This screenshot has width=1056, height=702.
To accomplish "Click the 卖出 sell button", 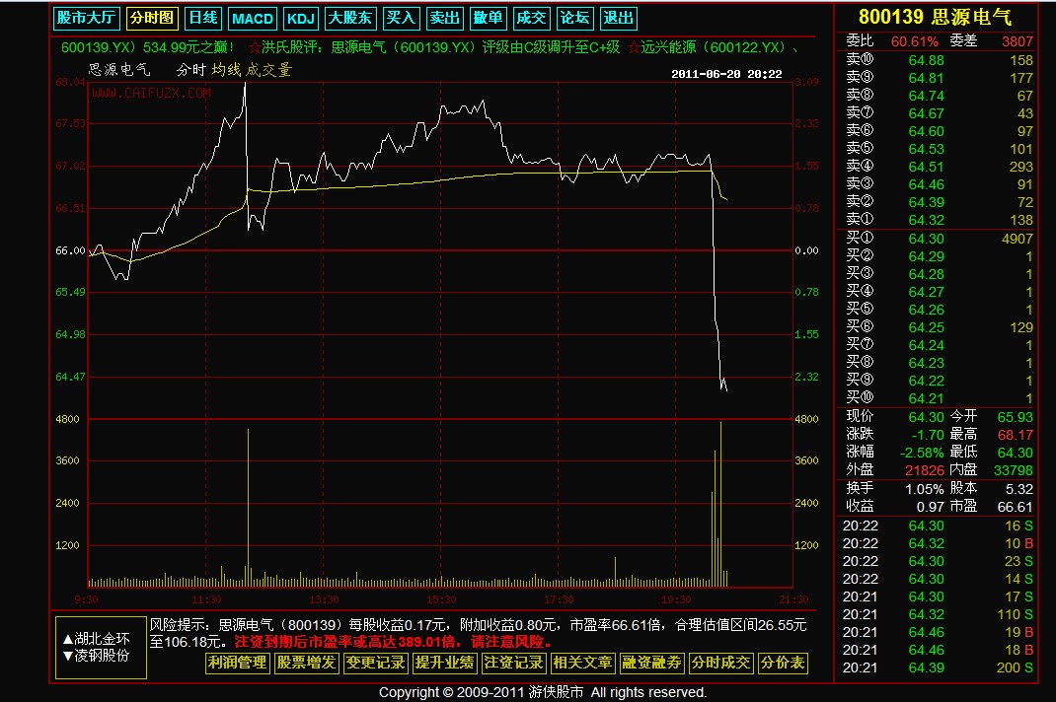I will [x=445, y=18].
